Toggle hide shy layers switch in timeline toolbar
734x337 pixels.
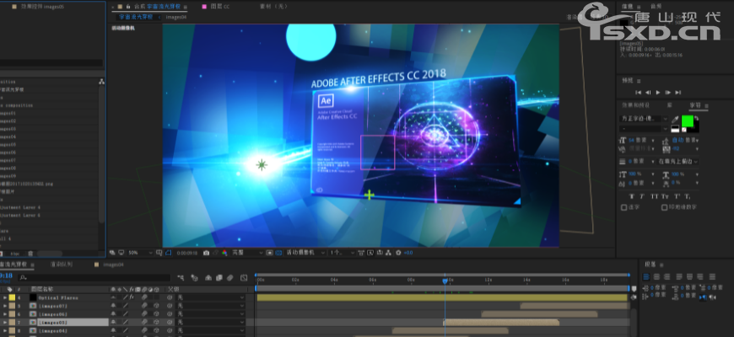[x=208, y=278]
